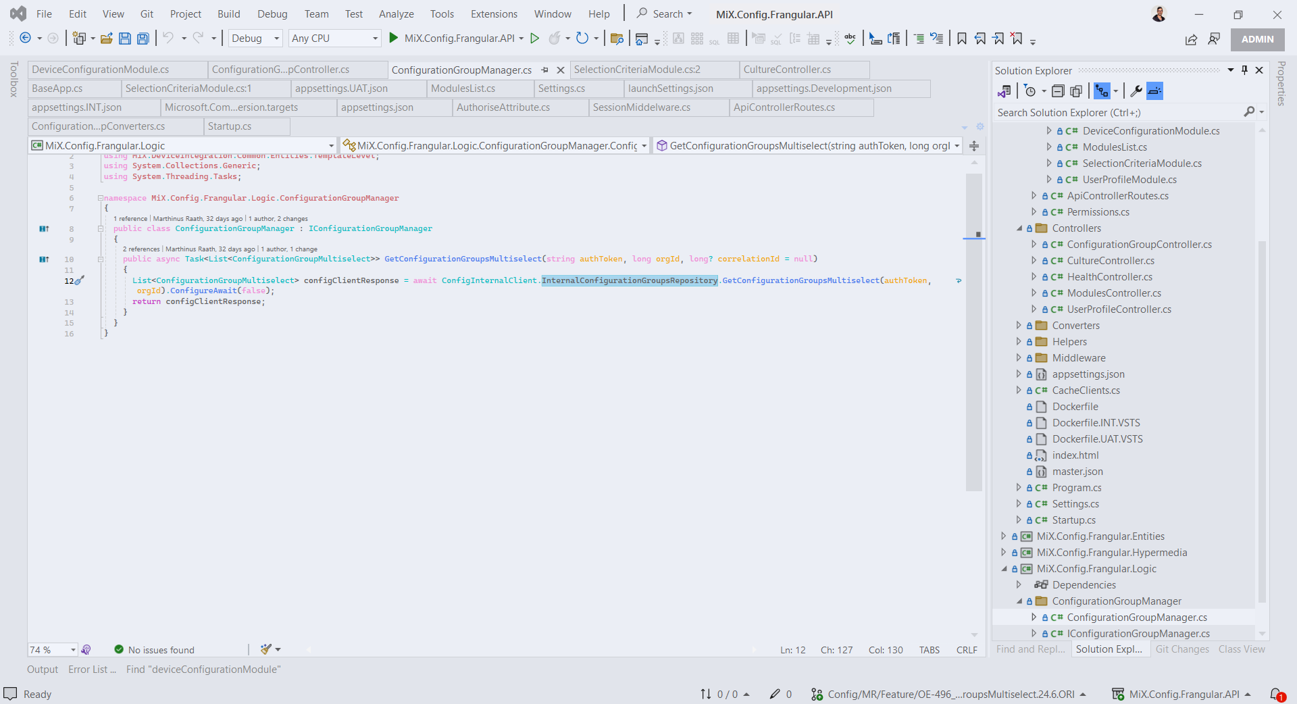Toggle Solution Explorer auto-hide pin

1244,70
